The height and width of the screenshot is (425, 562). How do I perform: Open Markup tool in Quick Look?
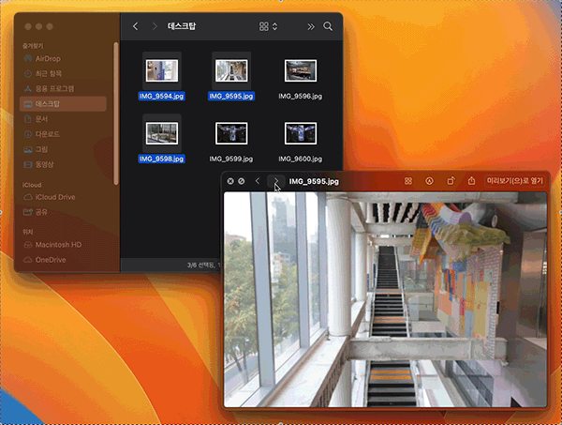tap(429, 181)
